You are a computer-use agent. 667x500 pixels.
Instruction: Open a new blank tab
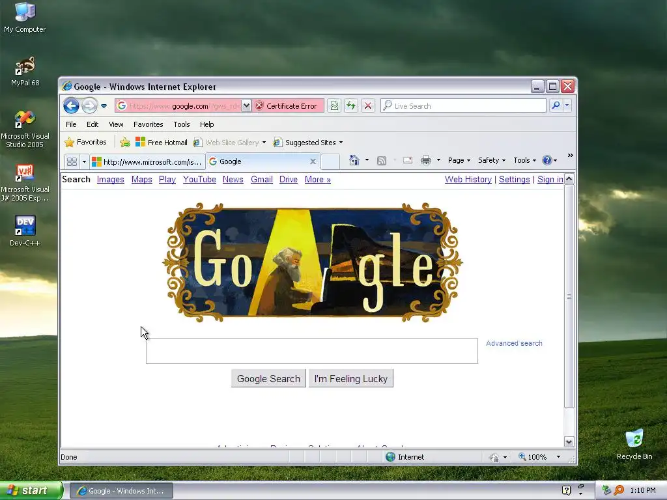pos(330,162)
